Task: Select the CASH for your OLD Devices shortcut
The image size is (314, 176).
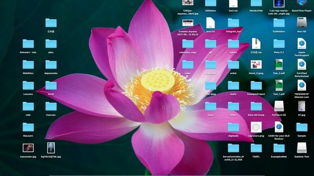Action: [x=279, y=127]
